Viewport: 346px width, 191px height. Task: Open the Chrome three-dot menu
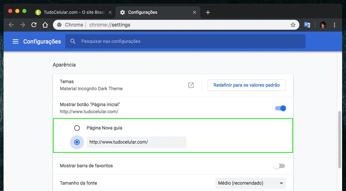334,25
